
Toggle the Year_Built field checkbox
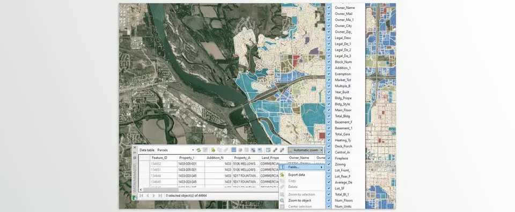329,92
